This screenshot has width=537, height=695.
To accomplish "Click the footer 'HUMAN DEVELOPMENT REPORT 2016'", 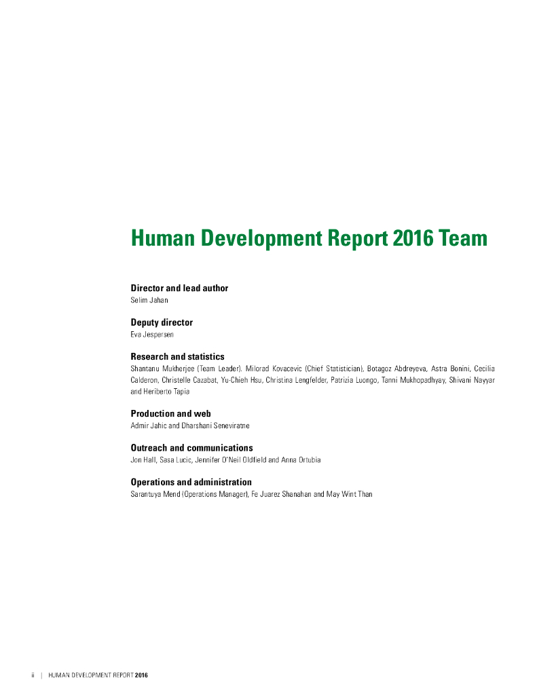I will 98,675.
